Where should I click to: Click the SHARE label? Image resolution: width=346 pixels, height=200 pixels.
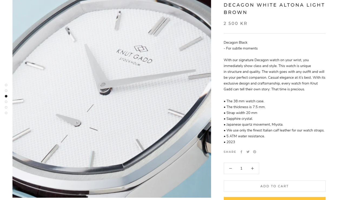[230, 152]
